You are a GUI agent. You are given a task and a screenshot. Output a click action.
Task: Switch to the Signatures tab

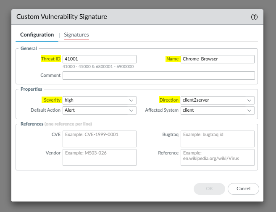tap(76, 35)
